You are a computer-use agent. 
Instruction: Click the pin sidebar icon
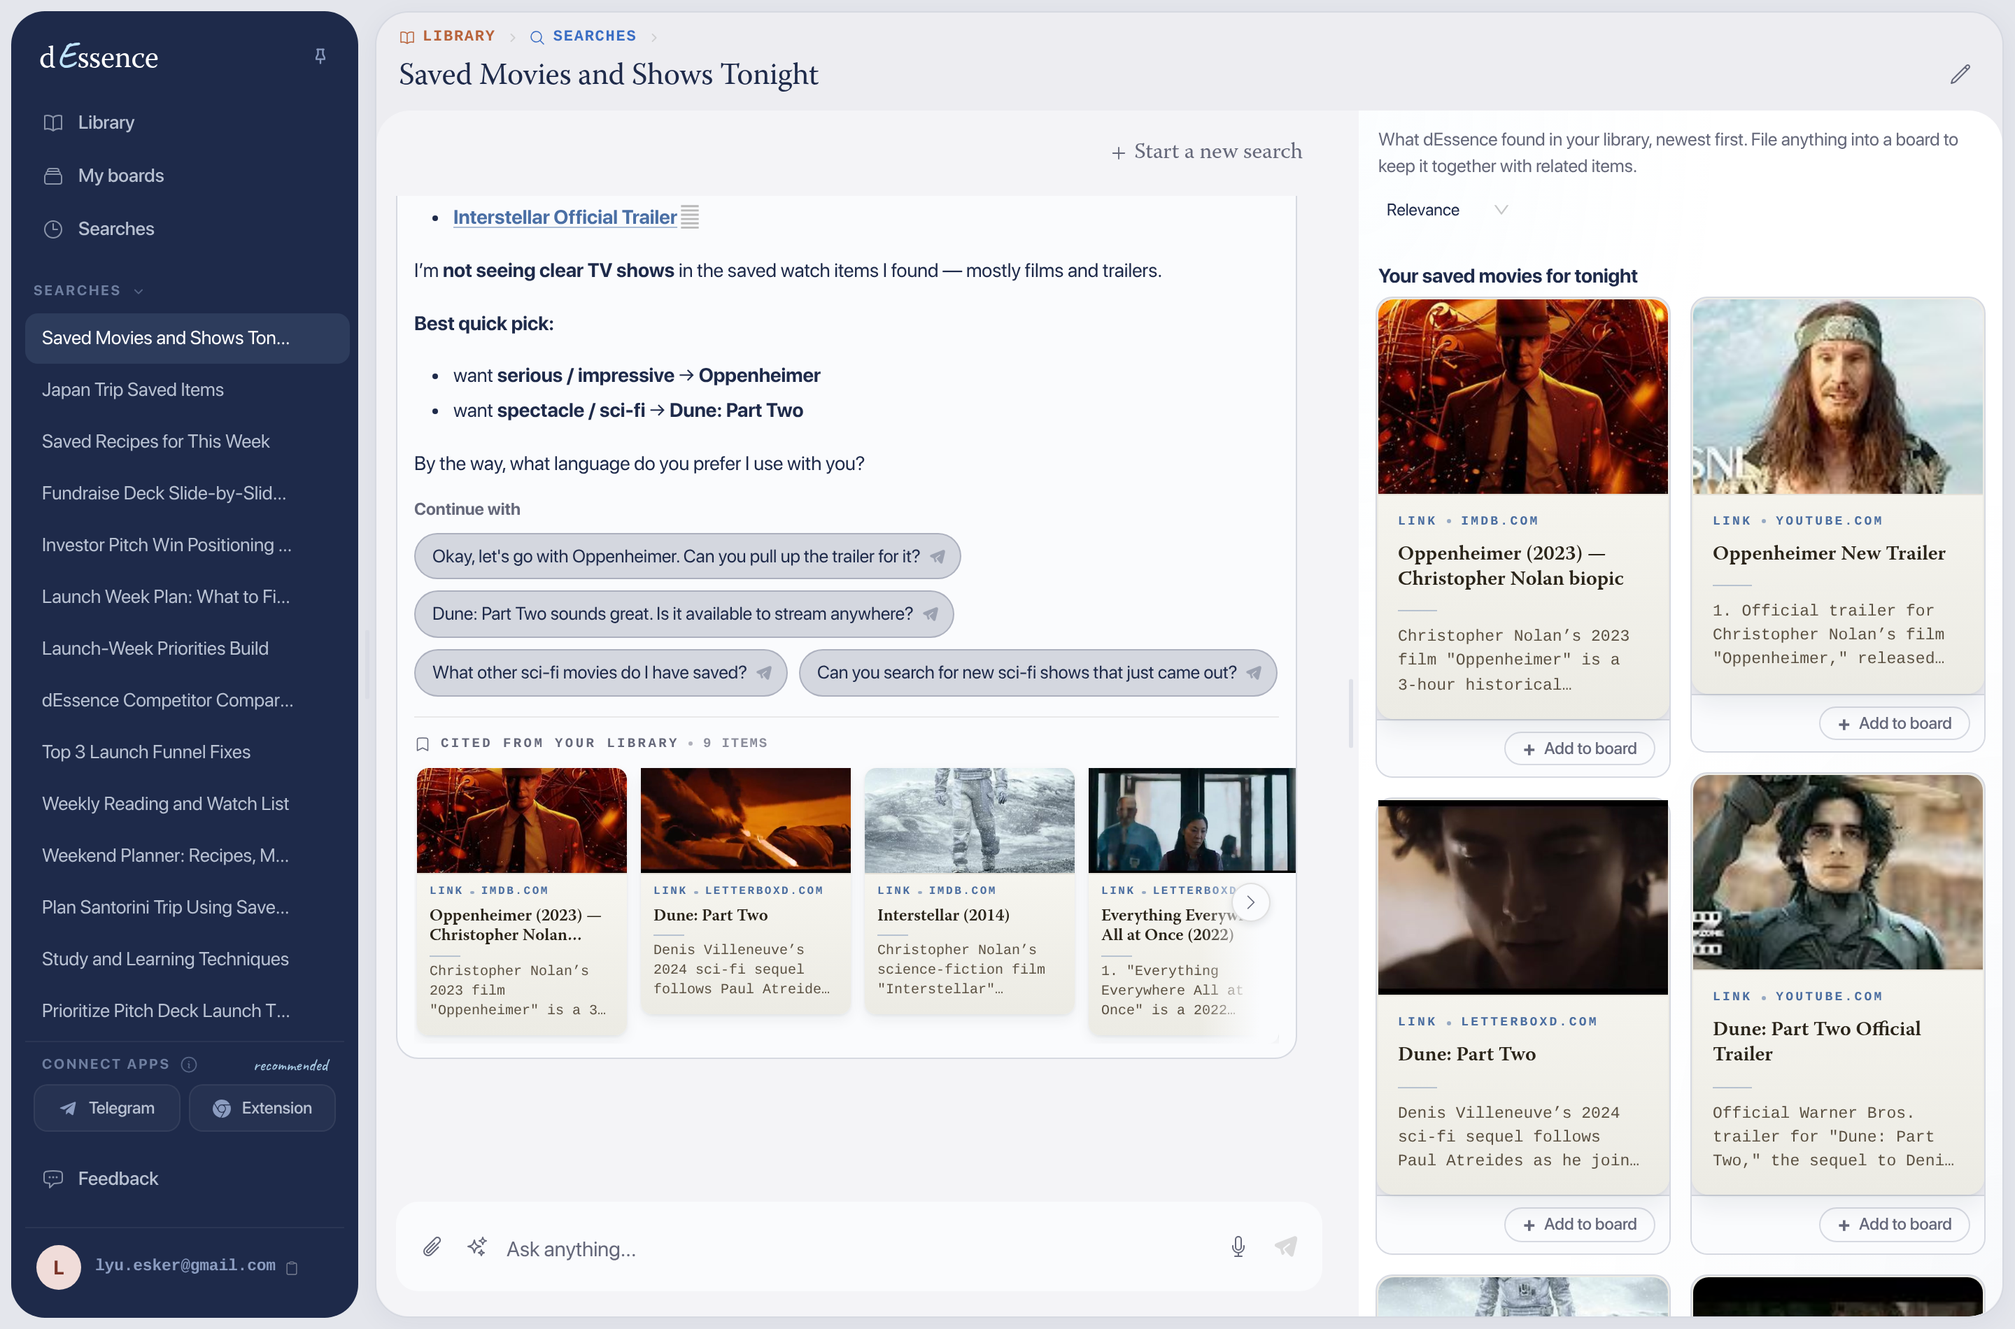coord(320,56)
